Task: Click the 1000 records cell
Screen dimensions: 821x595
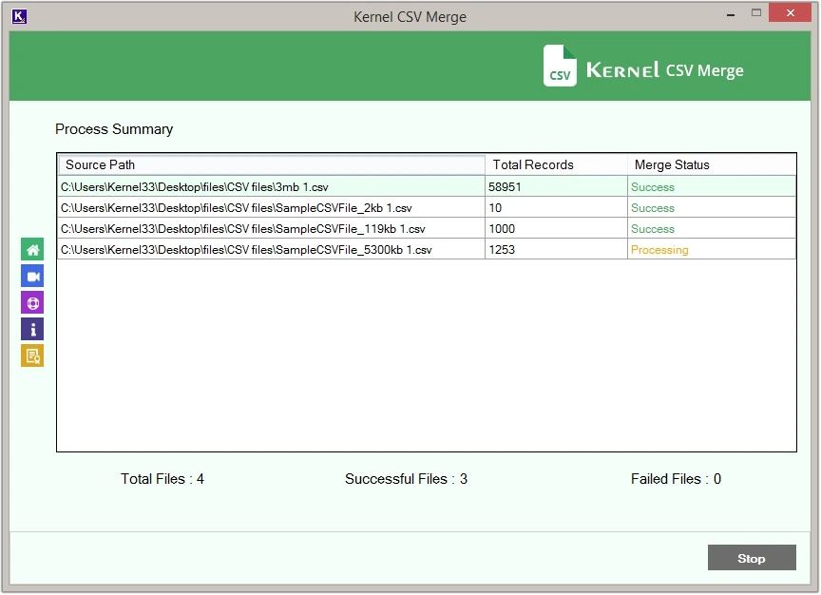Action: coord(556,229)
